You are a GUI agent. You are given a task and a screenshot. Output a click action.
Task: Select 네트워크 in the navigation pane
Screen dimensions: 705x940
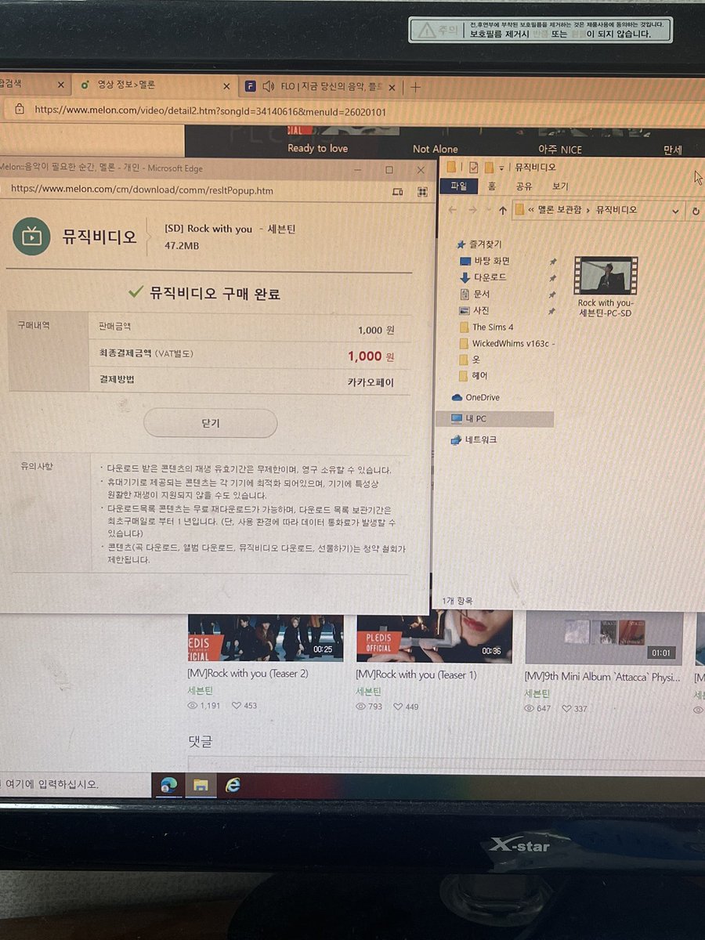pos(473,440)
